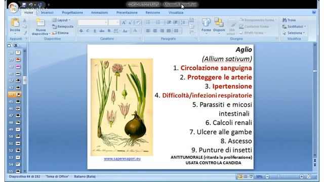The width and height of the screenshot is (324, 182).
Task: Toggle text shadow formatting
Action: [109, 31]
